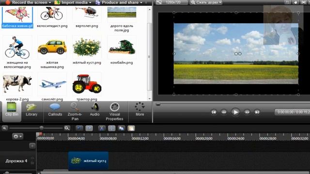This screenshot has width=310, height=174.
Task: Jump to previous clip in preview
Action: point(214,112)
